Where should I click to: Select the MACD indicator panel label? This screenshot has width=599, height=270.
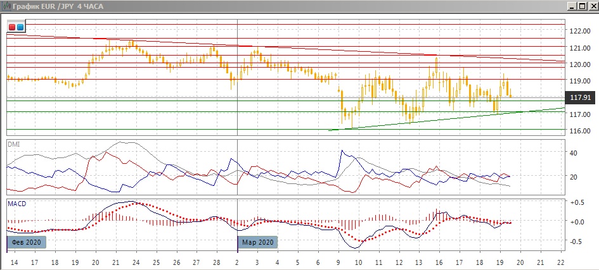click(x=16, y=204)
